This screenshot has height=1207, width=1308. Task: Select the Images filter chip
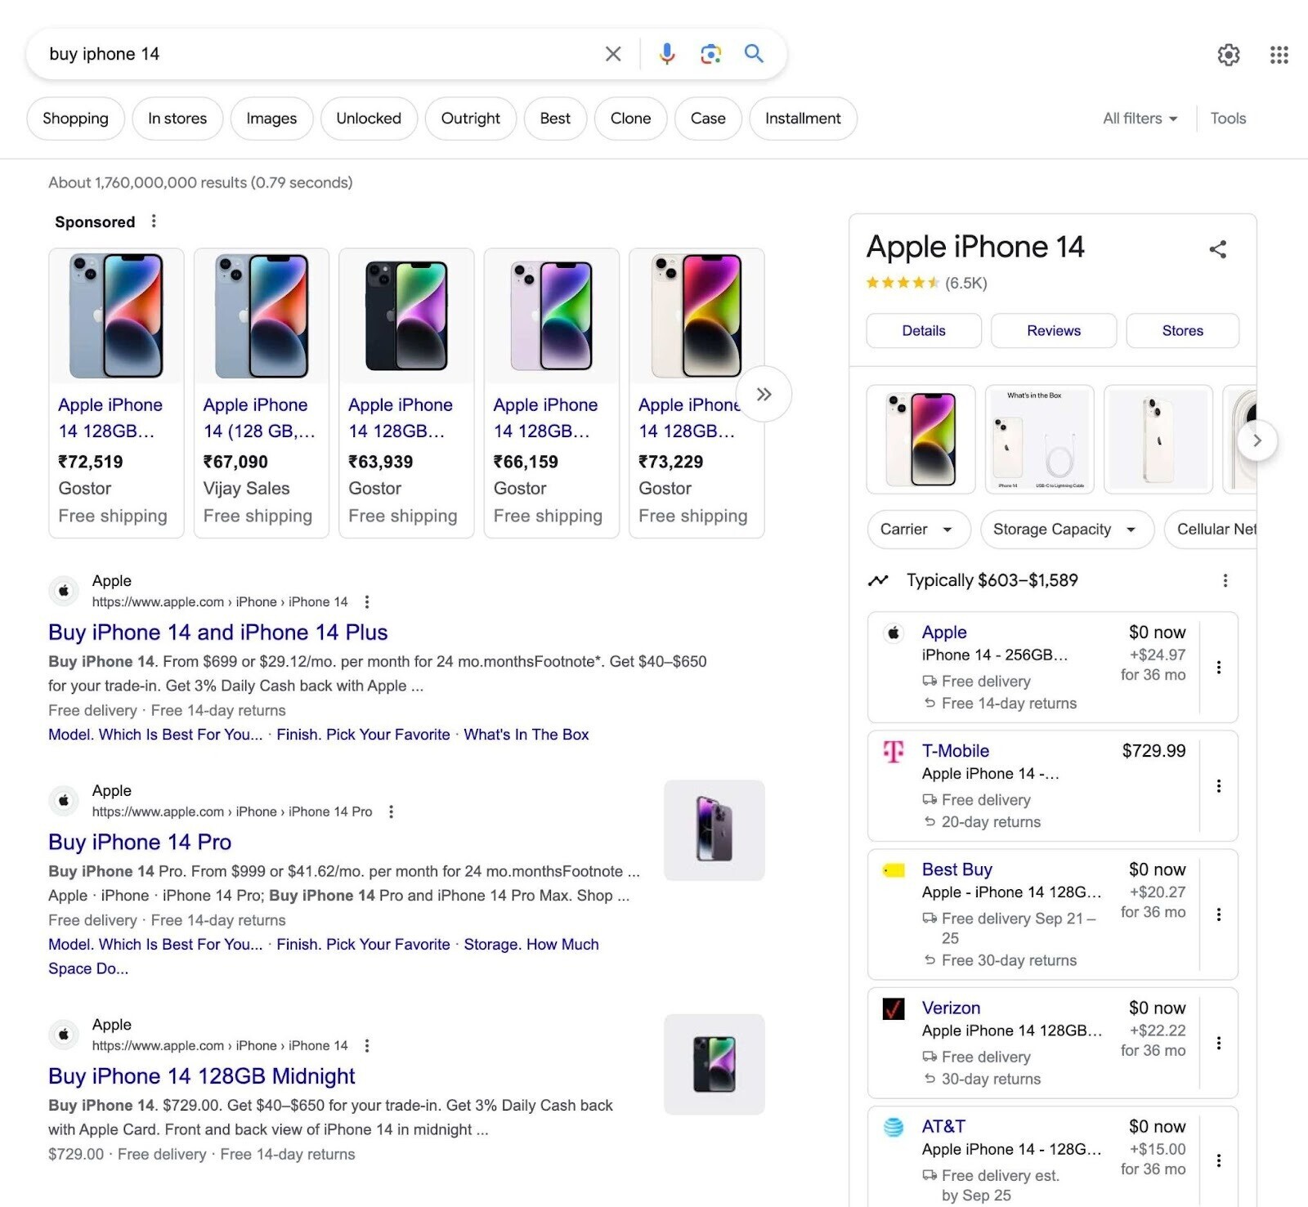click(271, 118)
